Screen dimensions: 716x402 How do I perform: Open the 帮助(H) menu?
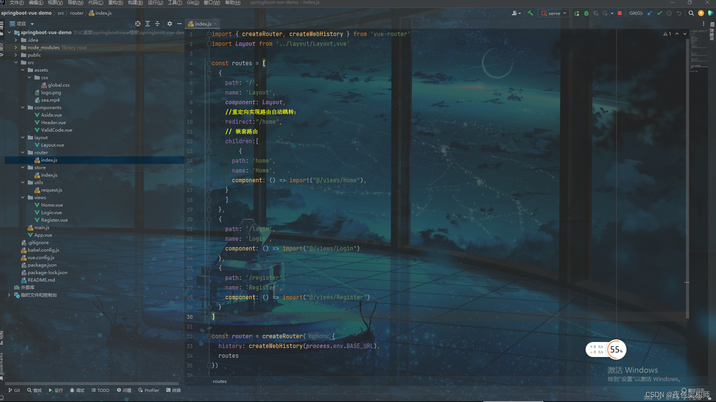233,3
